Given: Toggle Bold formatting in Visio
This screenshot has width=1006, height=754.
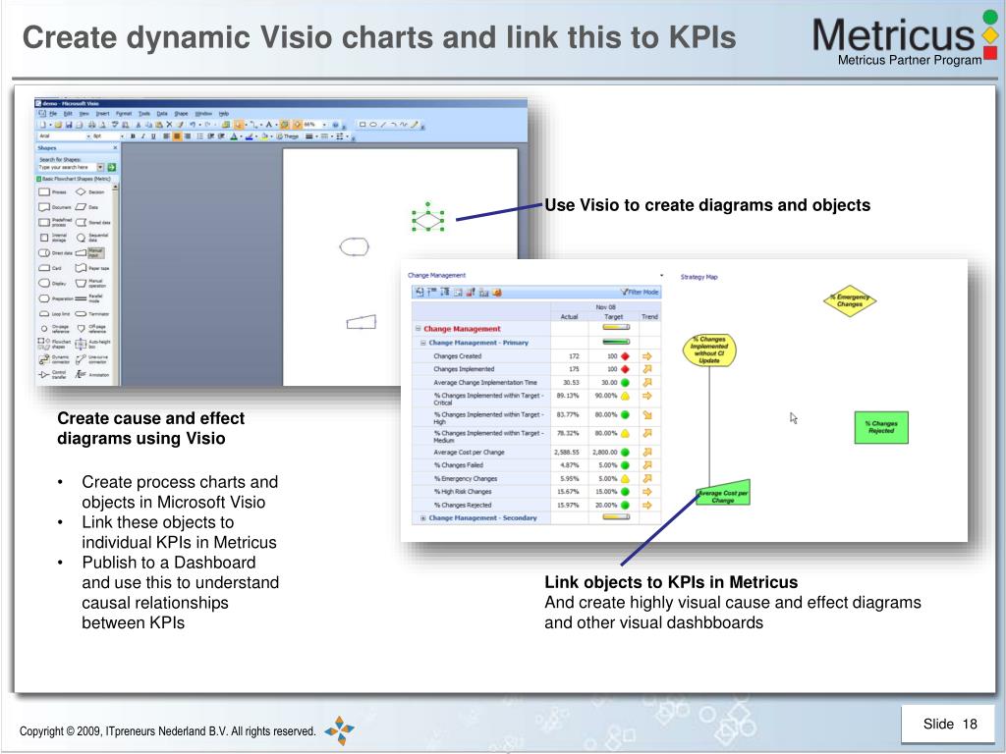Looking at the screenshot, I should coord(133,135).
